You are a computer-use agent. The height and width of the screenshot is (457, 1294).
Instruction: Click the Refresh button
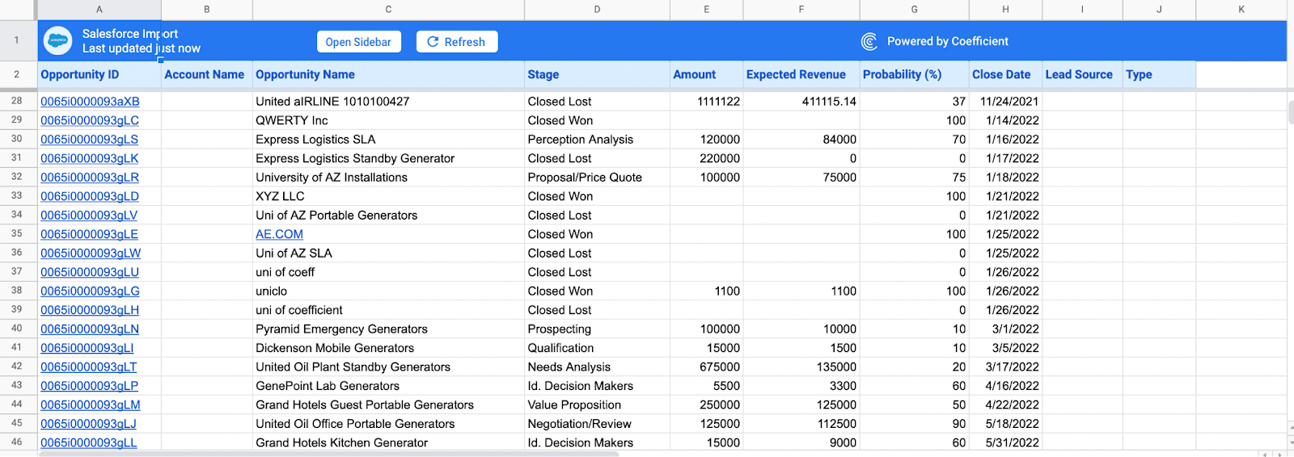[x=457, y=42]
